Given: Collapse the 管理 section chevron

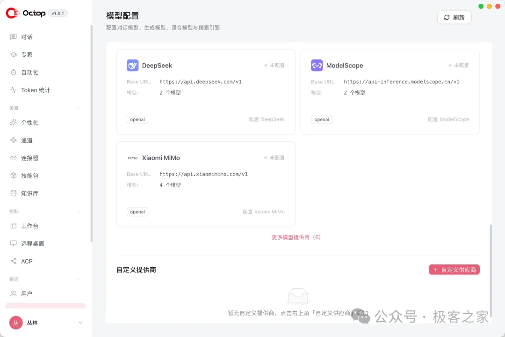Looking at the screenshot, I should (x=79, y=279).
